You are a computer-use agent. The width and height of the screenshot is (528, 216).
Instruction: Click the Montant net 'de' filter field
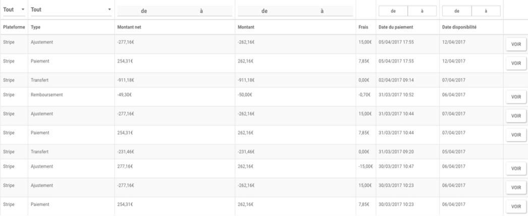[144, 11]
